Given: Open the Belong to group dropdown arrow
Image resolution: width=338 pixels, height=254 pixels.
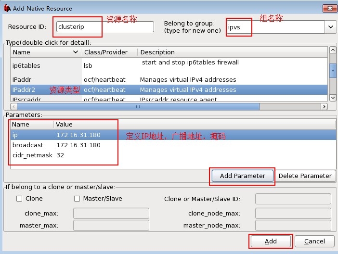Looking at the screenshot, I should (330, 27).
